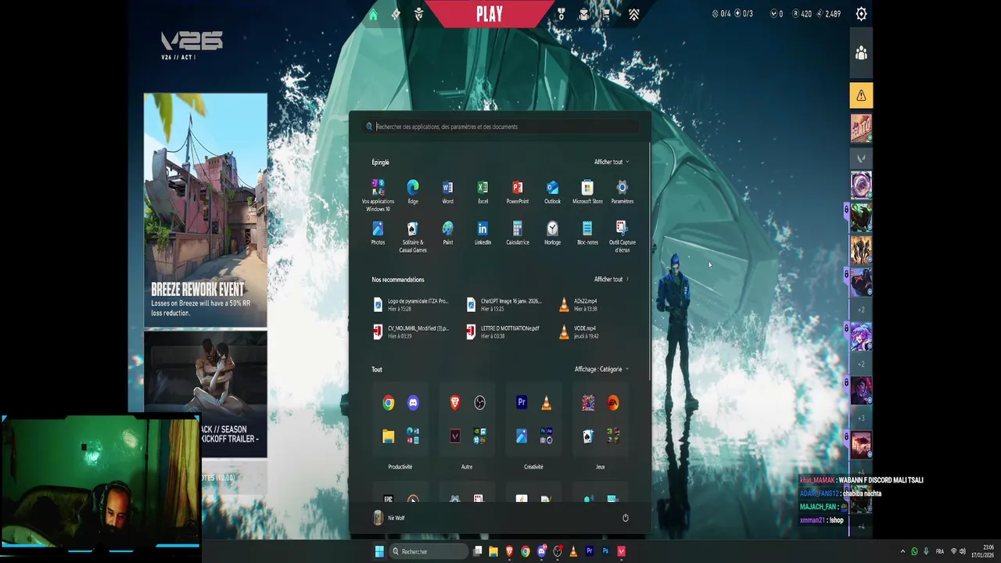Viewport: 1001px width, 563px height.
Task: Open Vos applications Windows 10 folder
Action: pyautogui.click(x=378, y=195)
